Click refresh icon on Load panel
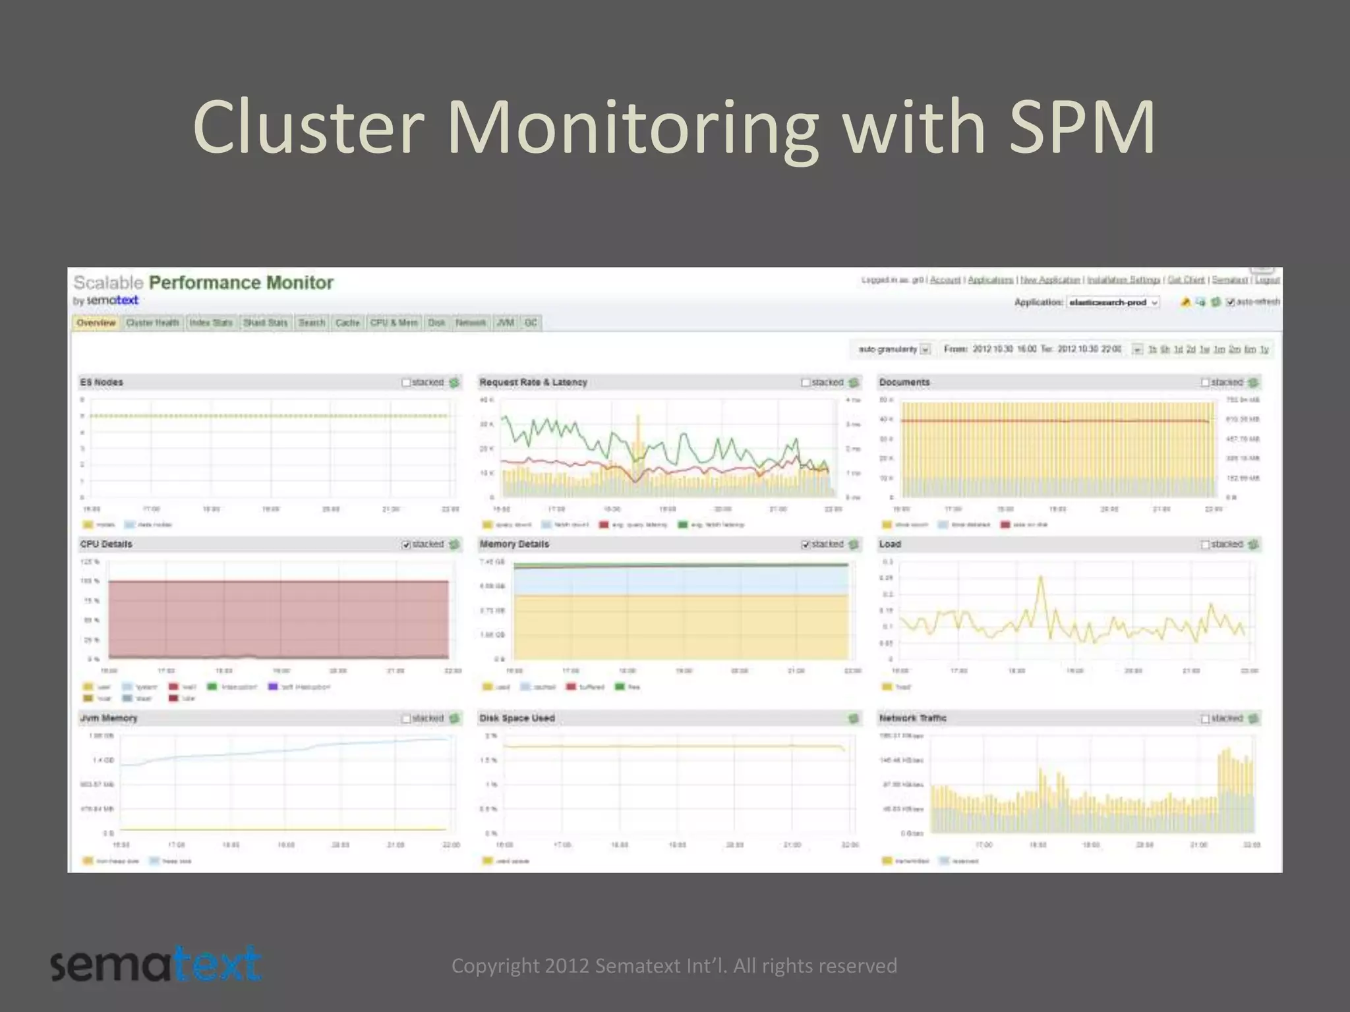This screenshot has width=1350, height=1012. [x=1253, y=544]
